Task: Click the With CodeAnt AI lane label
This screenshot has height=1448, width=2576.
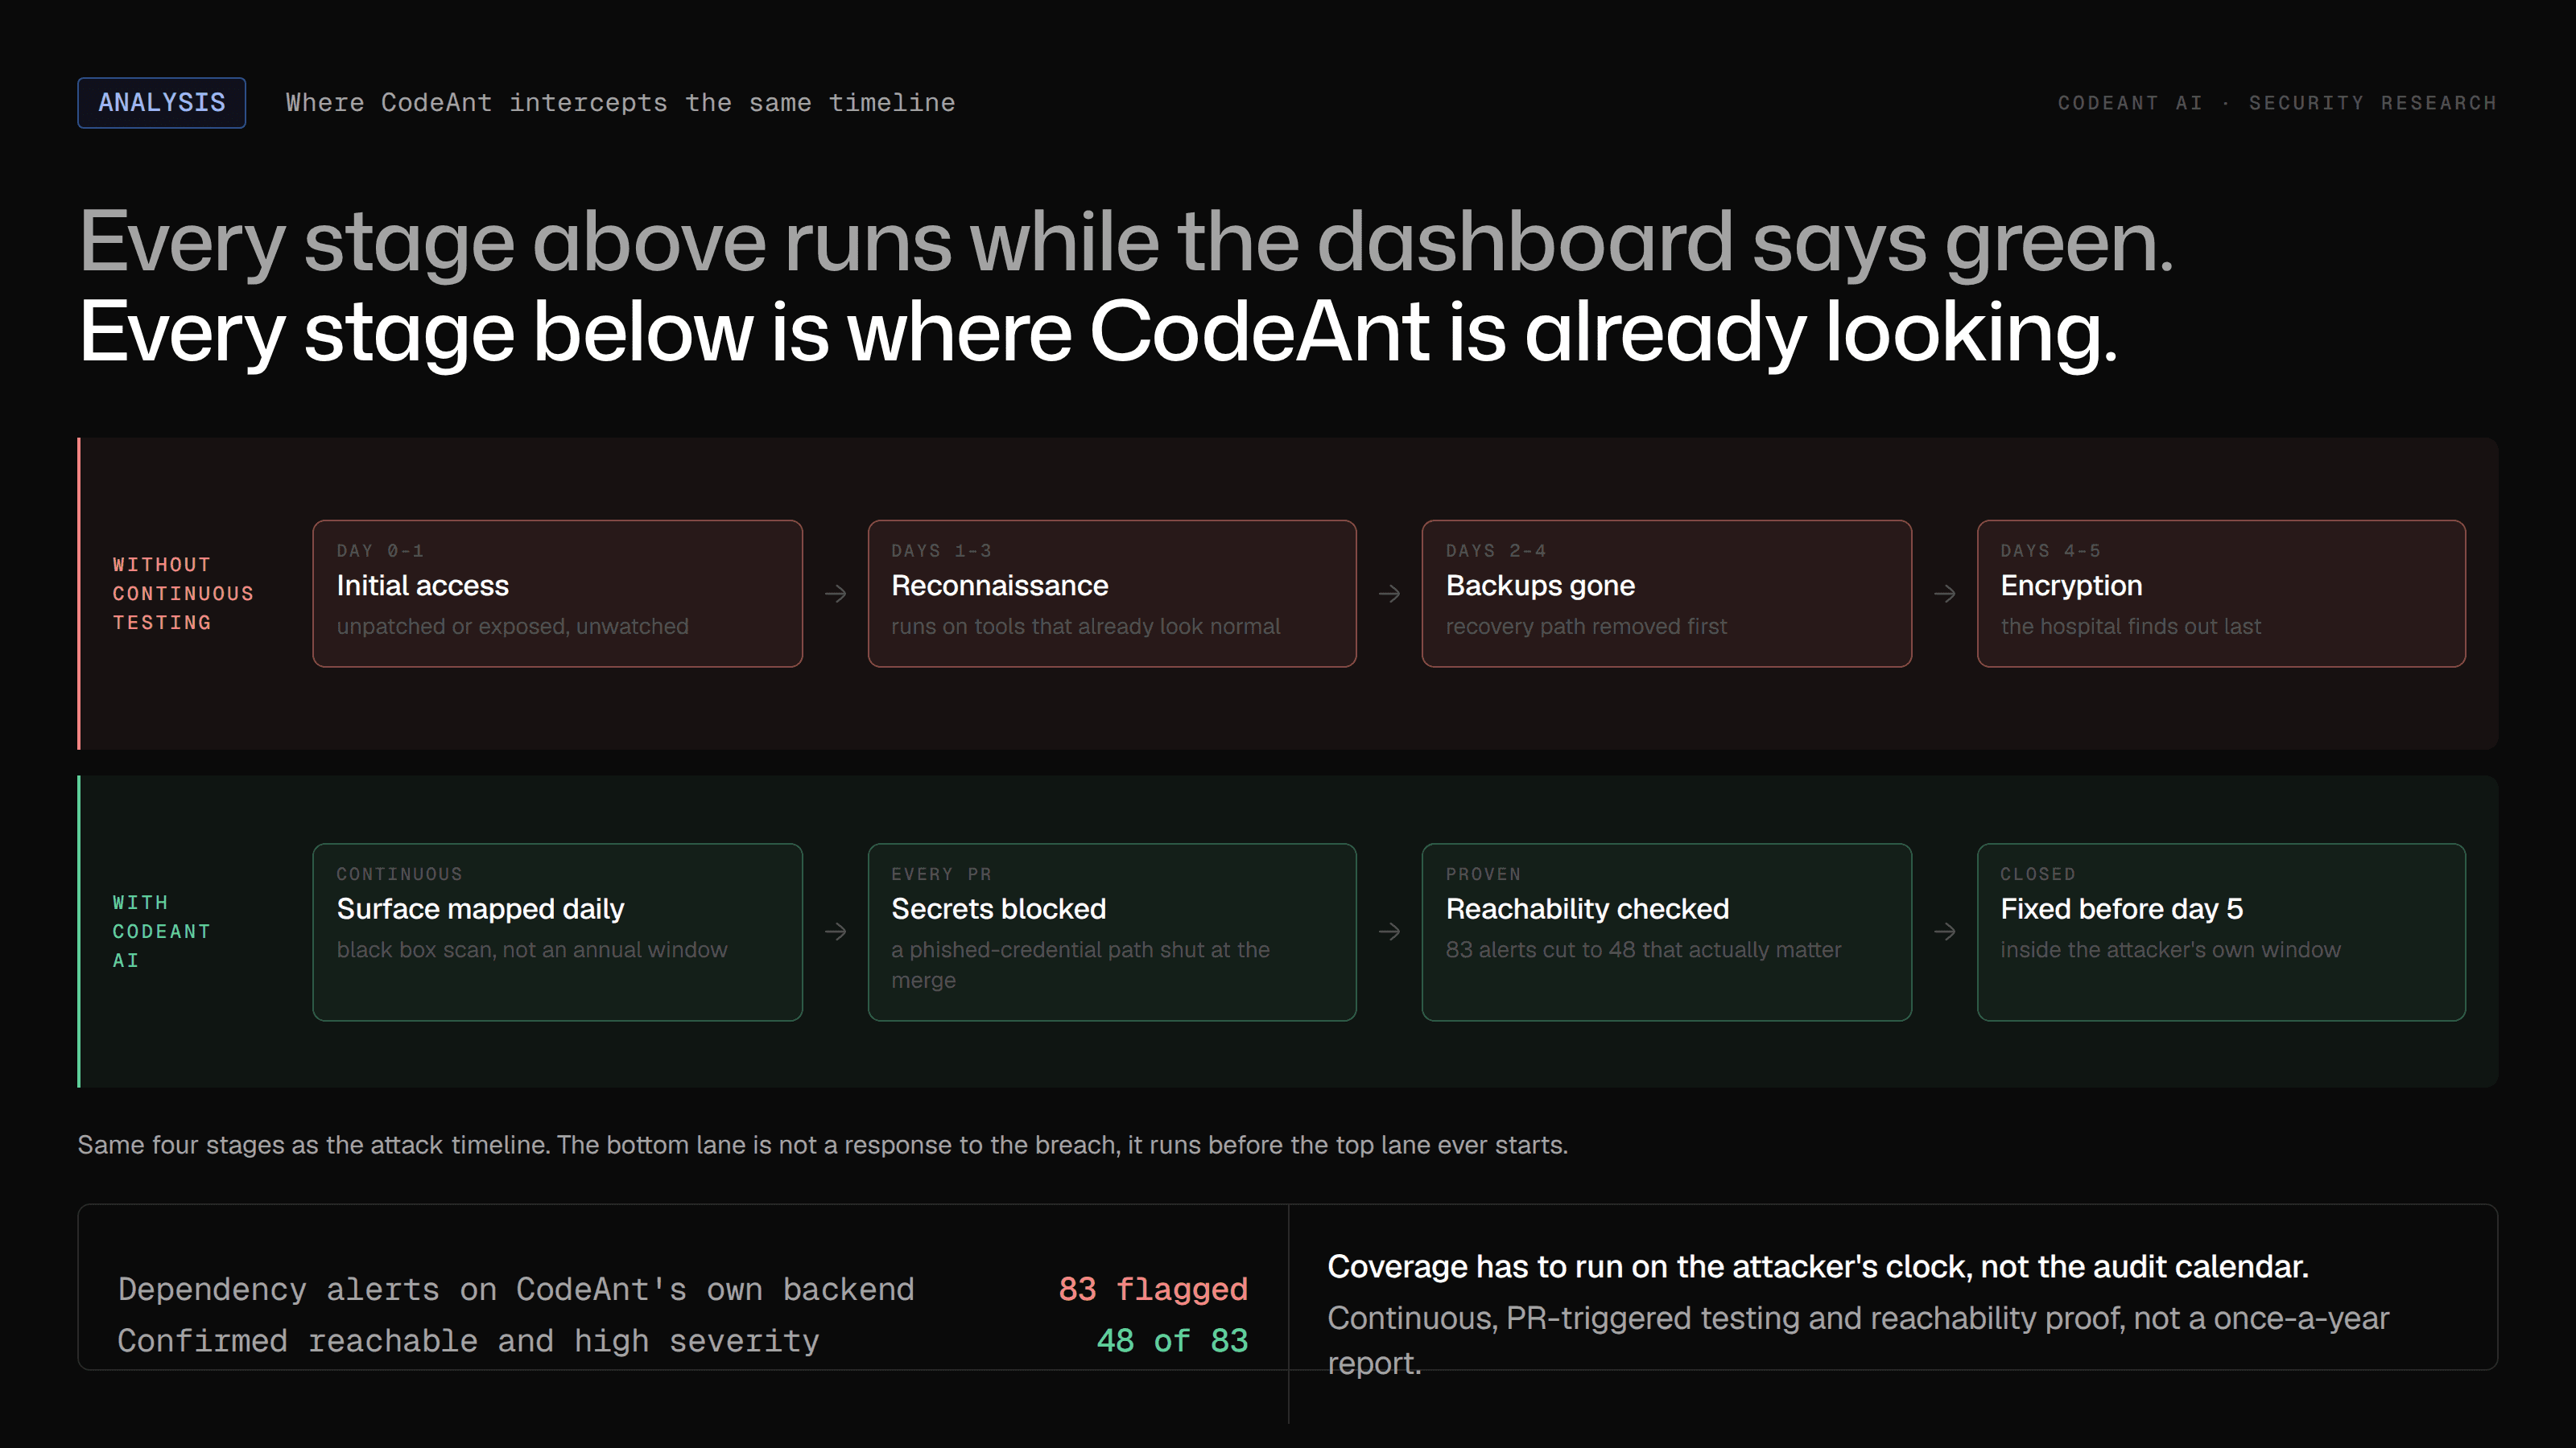Action: tap(161, 932)
